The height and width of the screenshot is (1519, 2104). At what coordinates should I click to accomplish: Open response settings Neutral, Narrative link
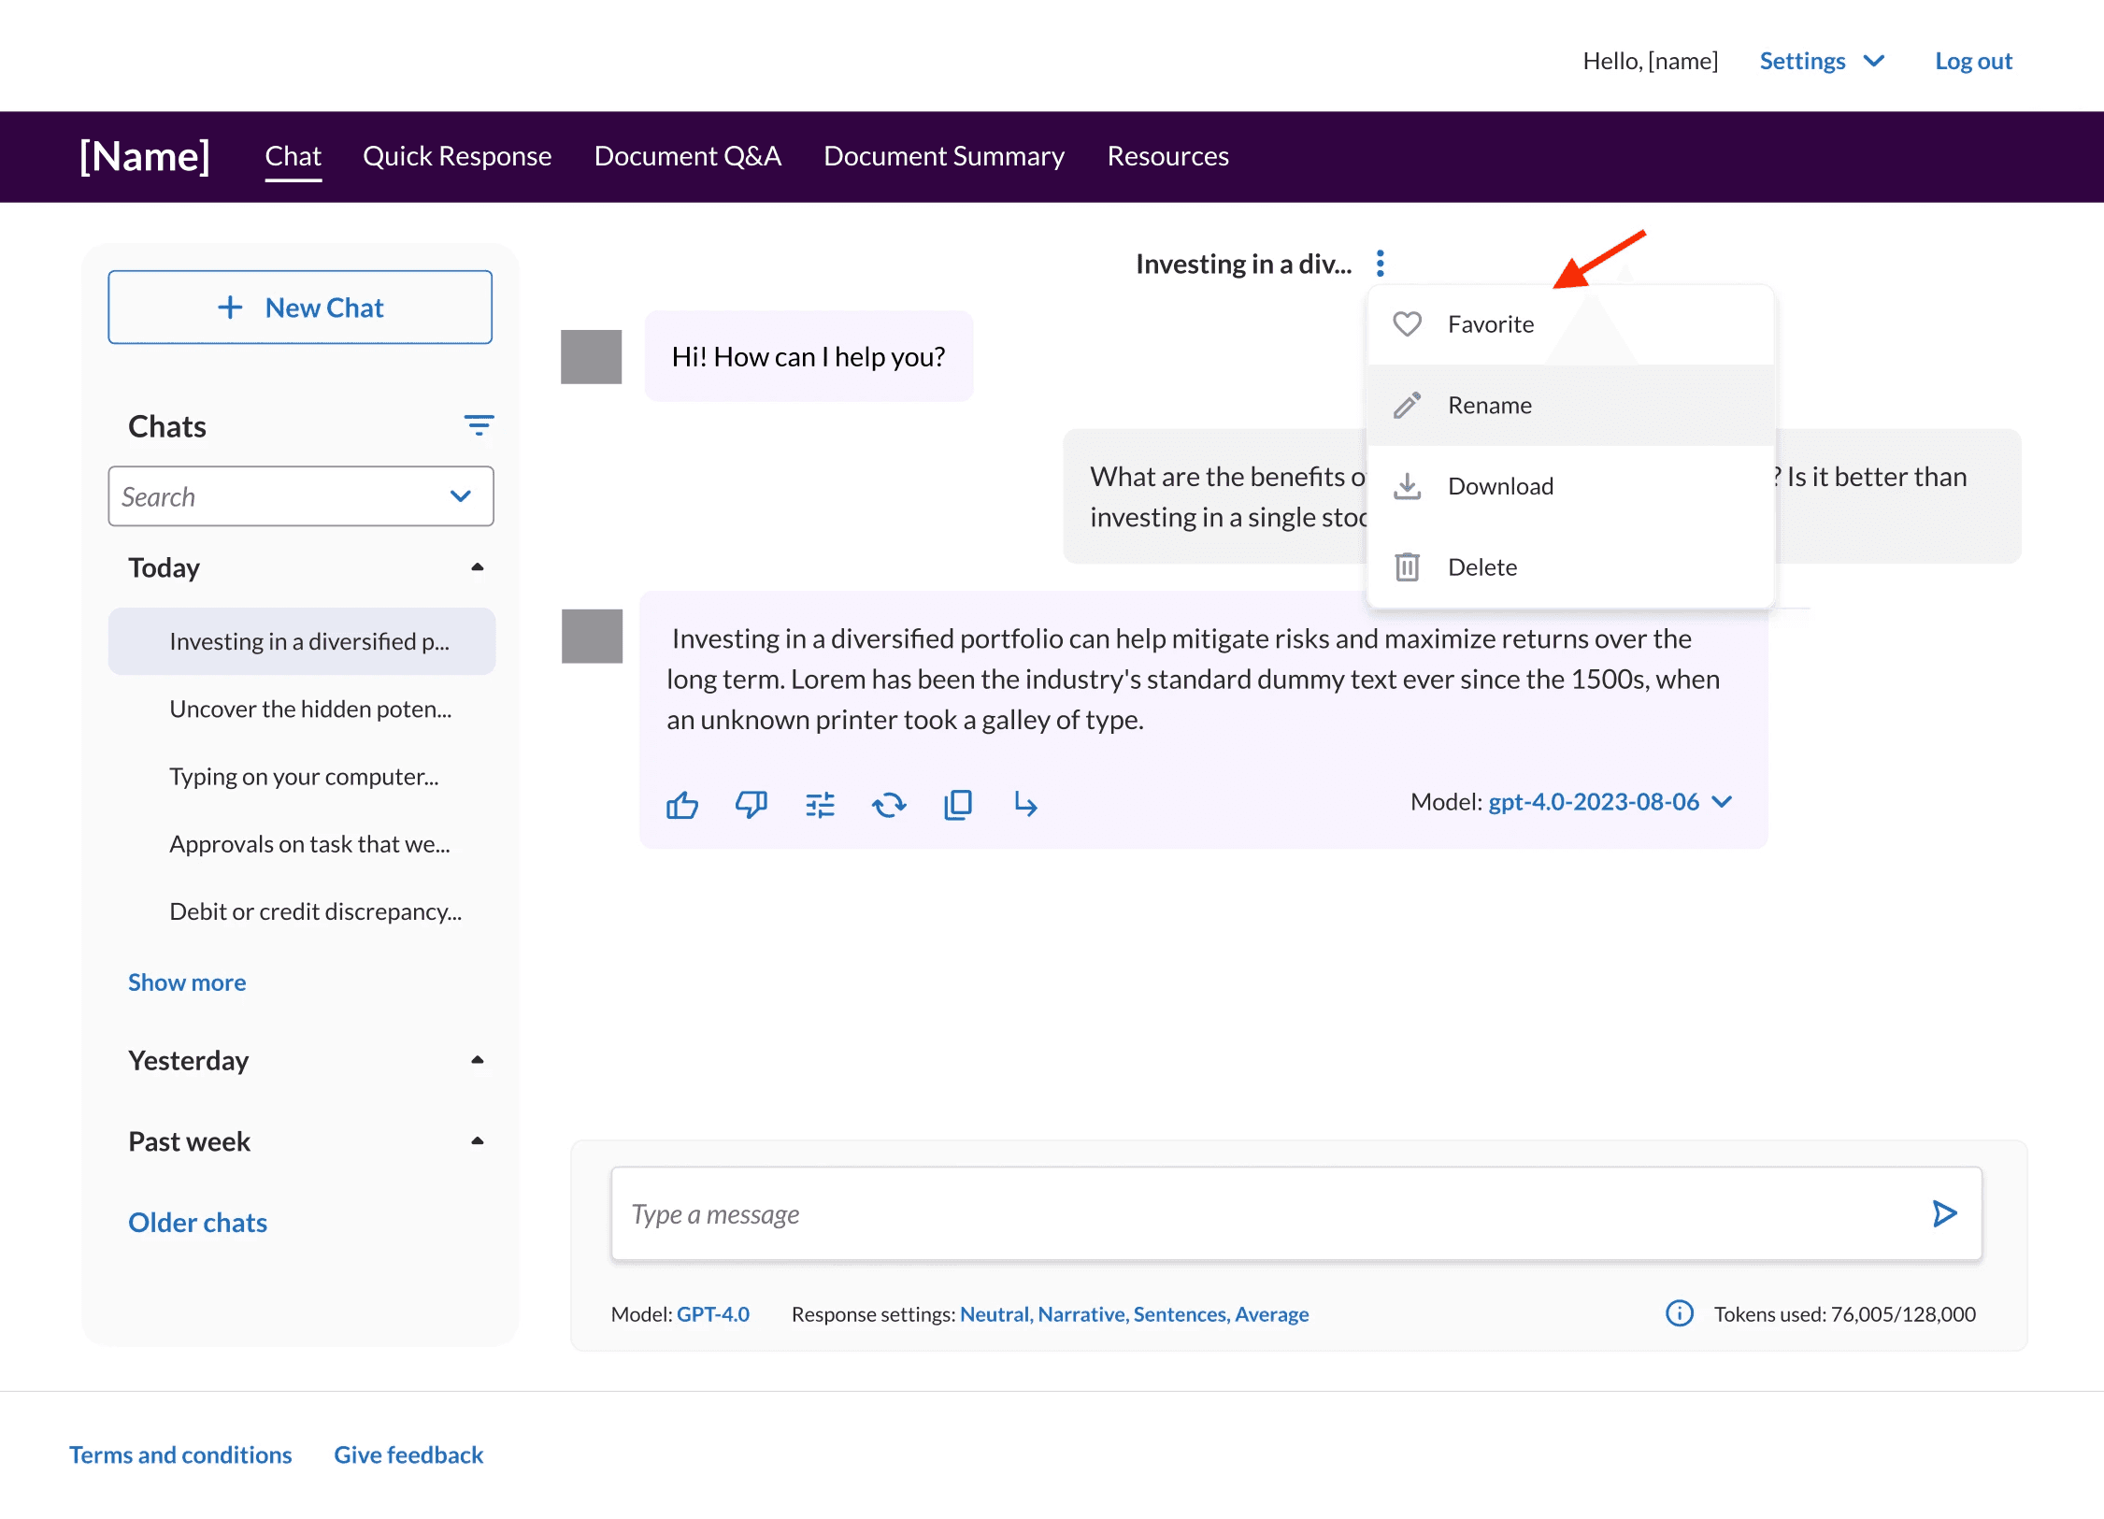[x=1134, y=1313]
